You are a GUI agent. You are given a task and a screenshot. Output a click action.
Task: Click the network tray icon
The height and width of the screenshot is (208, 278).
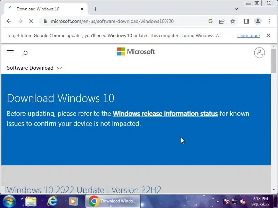click(x=234, y=201)
